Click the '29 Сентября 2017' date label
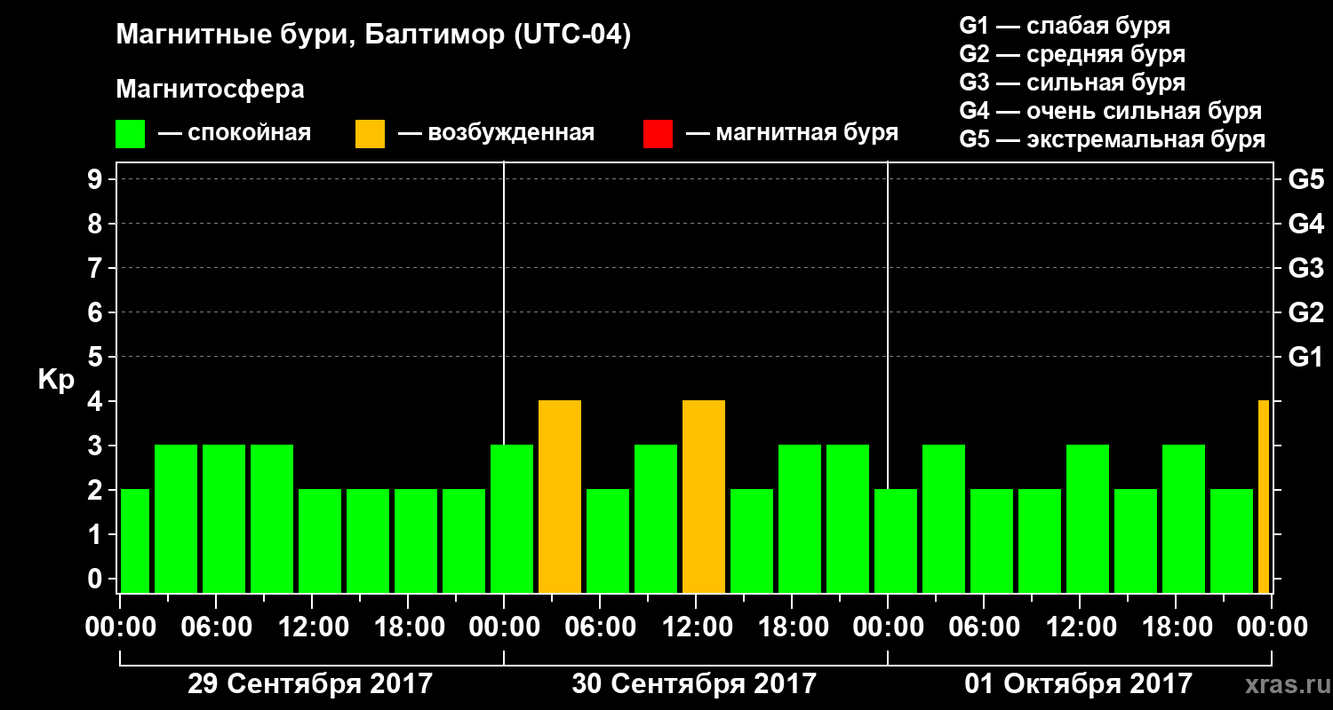The height and width of the screenshot is (710, 1333). tap(310, 684)
